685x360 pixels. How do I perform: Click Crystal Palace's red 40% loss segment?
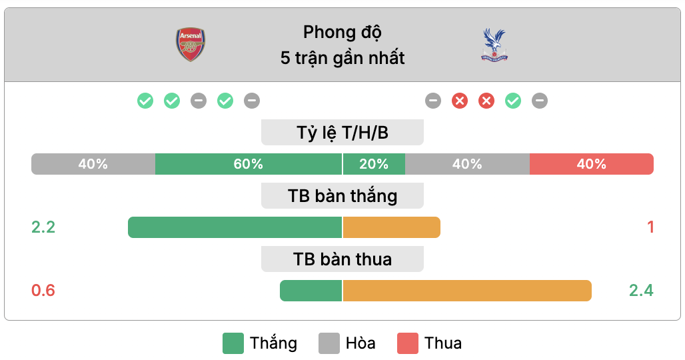point(591,164)
